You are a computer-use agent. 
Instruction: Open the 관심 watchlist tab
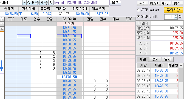point(143,4)
